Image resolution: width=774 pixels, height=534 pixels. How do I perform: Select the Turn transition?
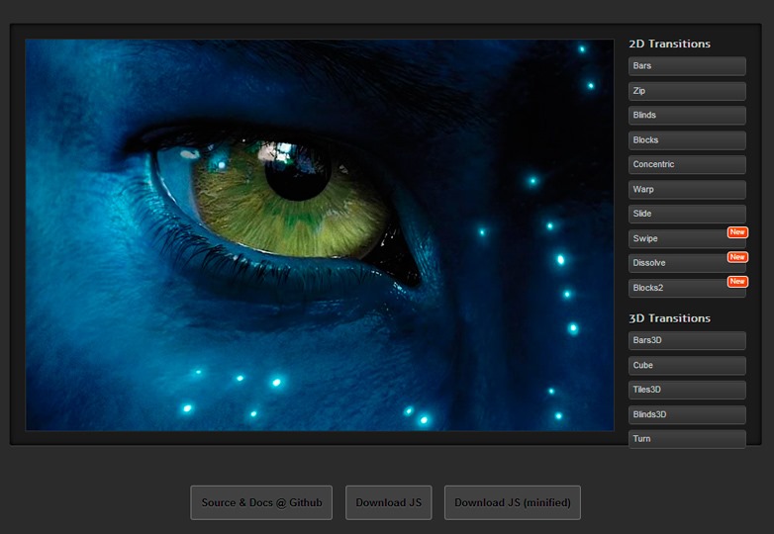pos(687,439)
